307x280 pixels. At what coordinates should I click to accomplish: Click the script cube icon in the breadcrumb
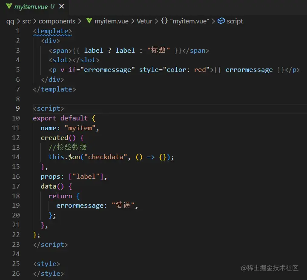221,21
